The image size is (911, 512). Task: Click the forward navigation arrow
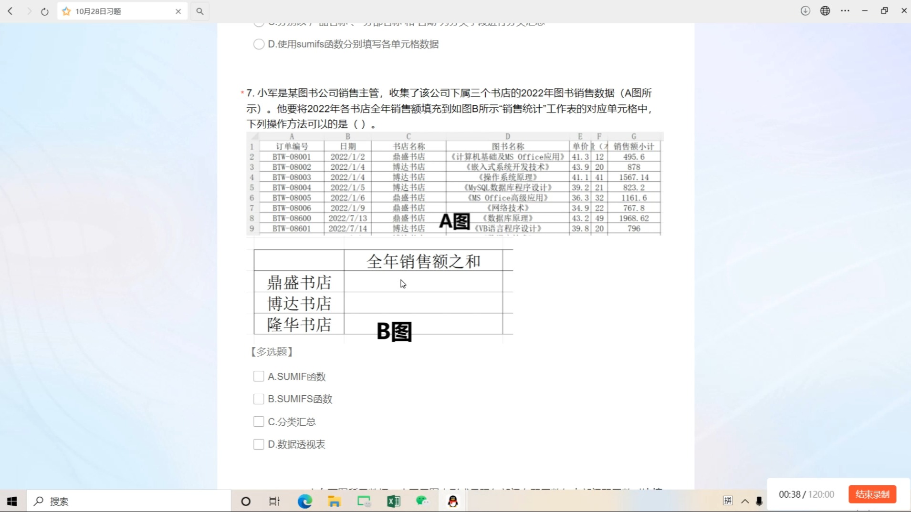(29, 11)
